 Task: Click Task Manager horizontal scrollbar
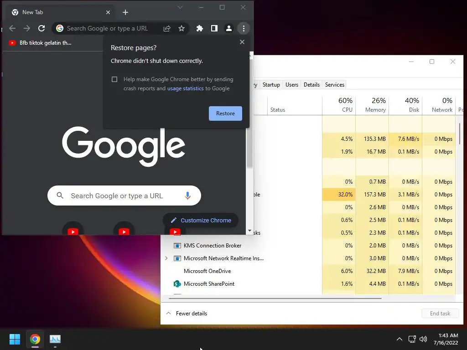275,298
